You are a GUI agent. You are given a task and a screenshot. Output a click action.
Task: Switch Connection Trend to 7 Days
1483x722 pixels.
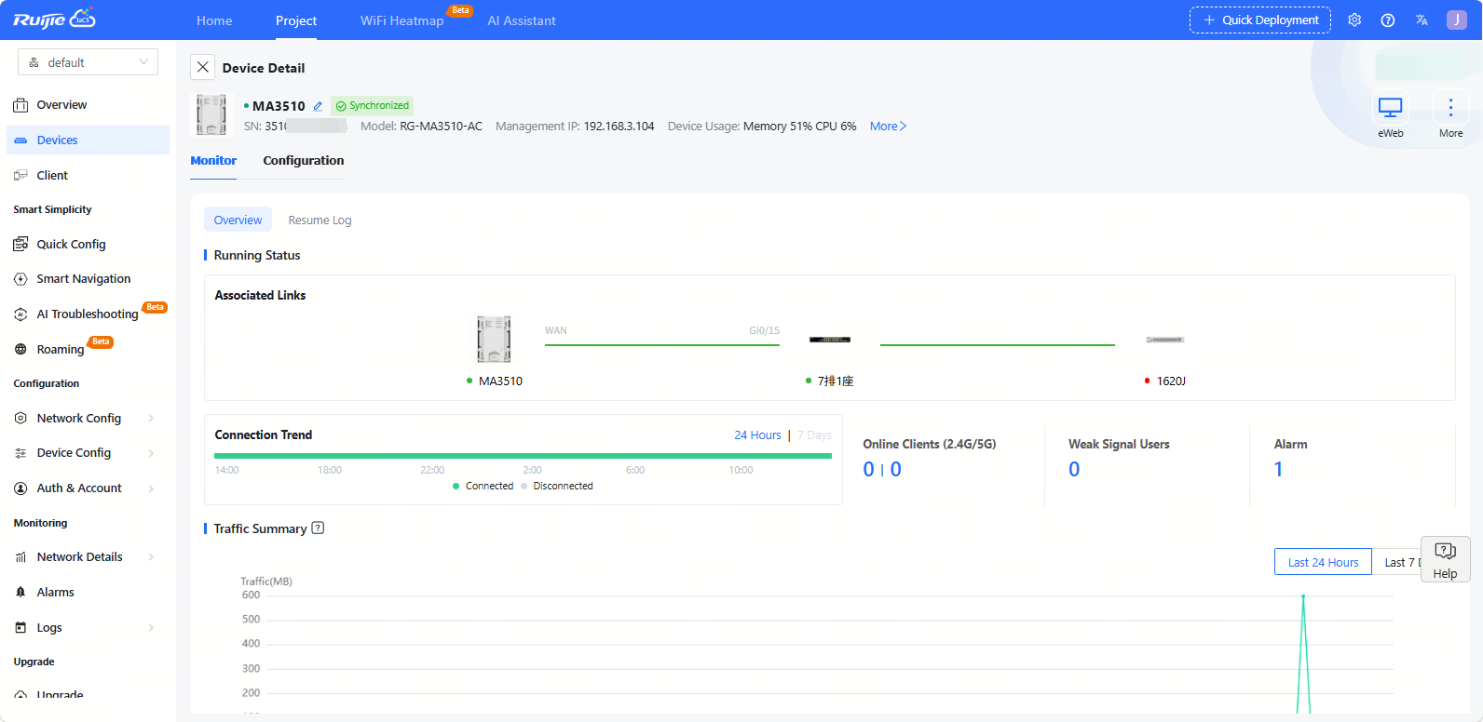[x=814, y=435]
